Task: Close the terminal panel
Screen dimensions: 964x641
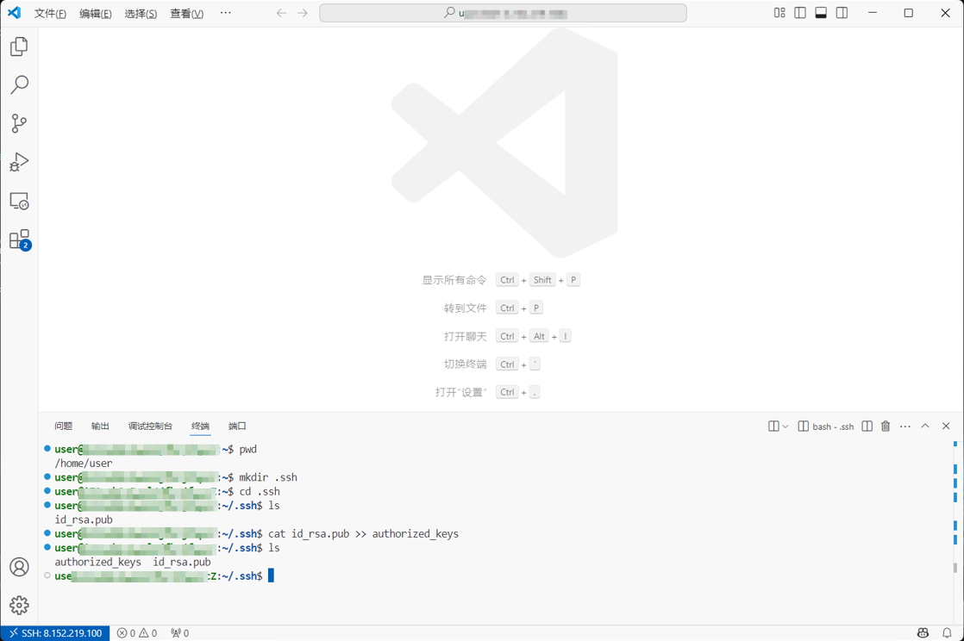Action: (x=946, y=426)
